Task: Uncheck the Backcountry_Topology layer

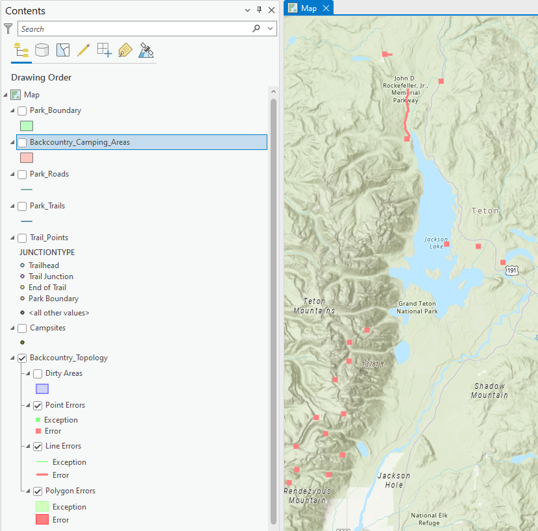Action: (23, 358)
